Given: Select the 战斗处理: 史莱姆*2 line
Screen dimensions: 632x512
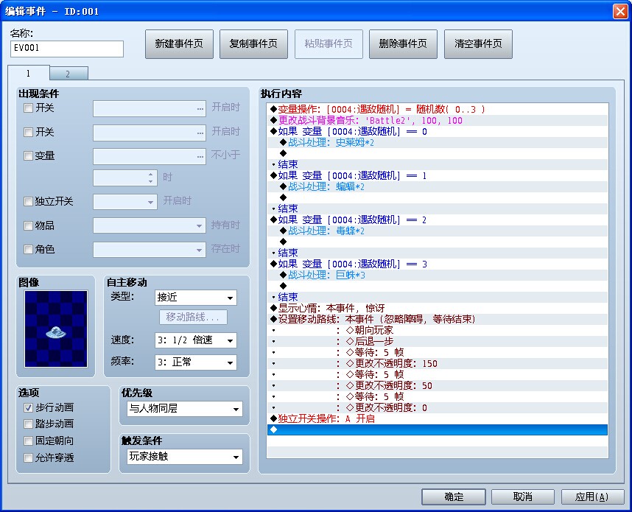Looking at the screenshot, I should pos(438,143).
